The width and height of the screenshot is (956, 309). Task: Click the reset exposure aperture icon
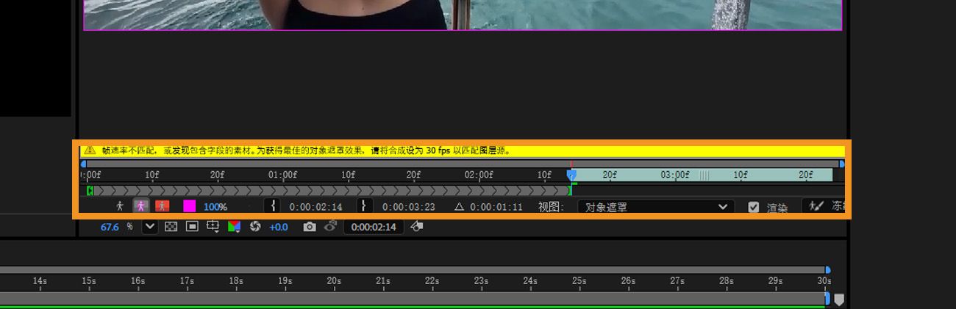coord(256,227)
